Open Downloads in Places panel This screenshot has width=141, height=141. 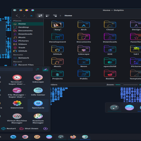(28, 34)
